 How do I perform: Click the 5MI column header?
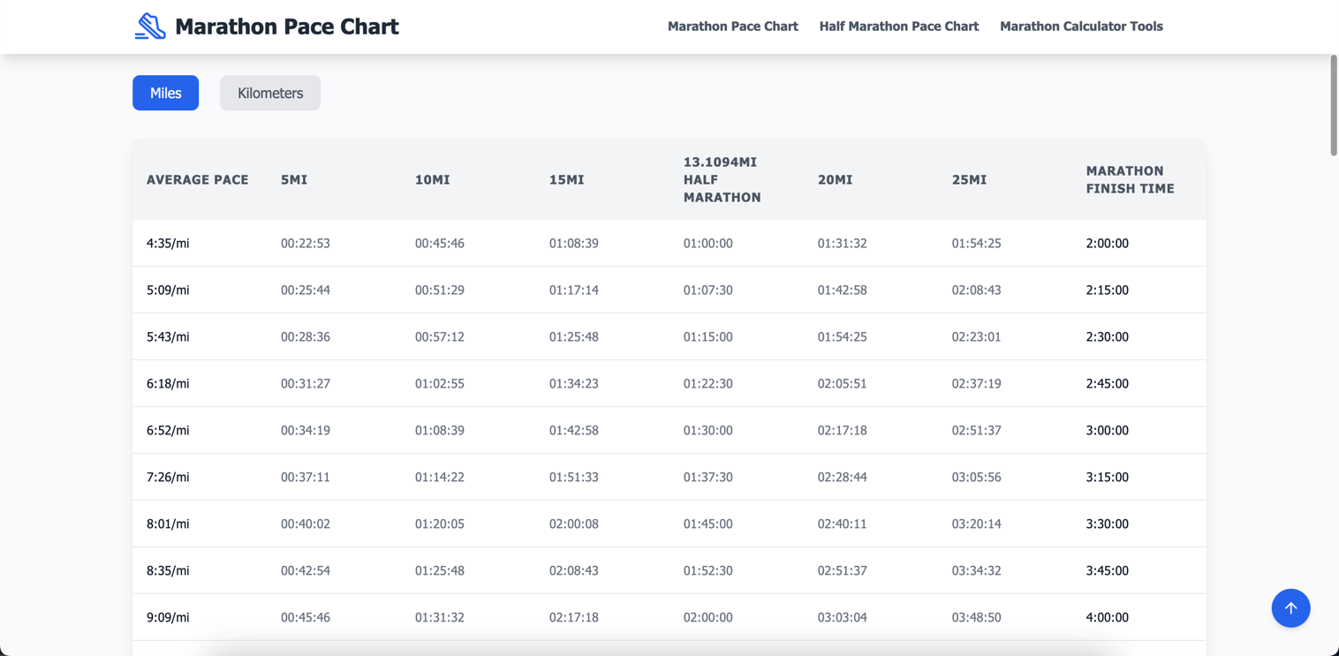pos(294,179)
